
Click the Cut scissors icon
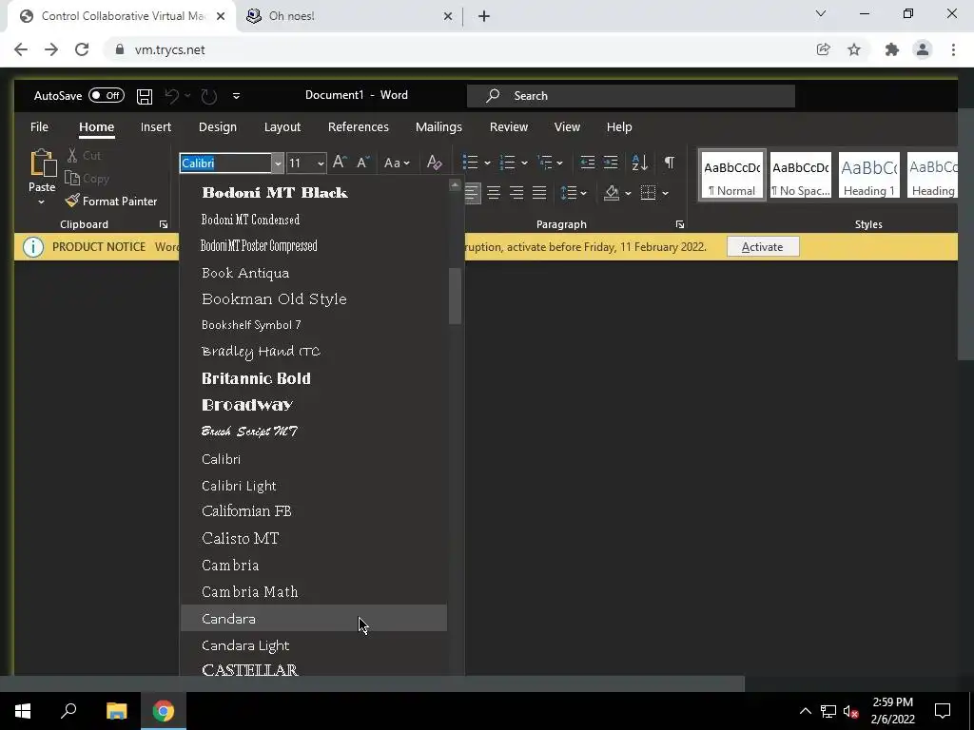(72, 155)
